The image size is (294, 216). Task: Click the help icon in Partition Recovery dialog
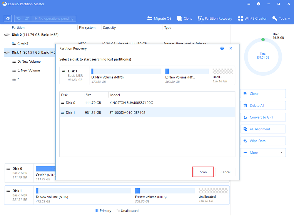pyautogui.click(x=222, y=49)
